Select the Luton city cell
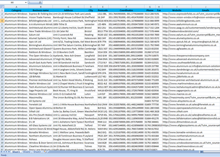 tap(91, 94)
